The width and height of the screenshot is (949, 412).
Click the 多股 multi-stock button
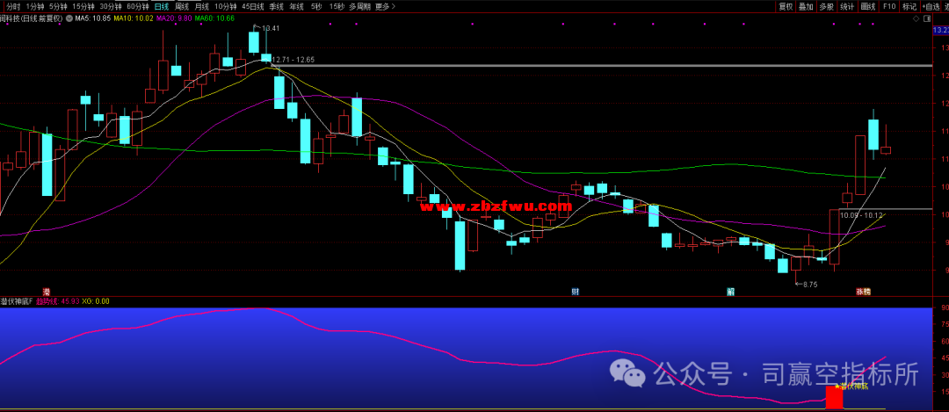(x=826, y=7)
